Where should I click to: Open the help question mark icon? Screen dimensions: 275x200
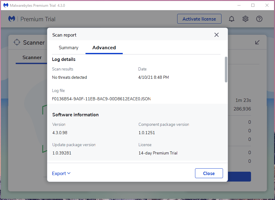point(259,19)
